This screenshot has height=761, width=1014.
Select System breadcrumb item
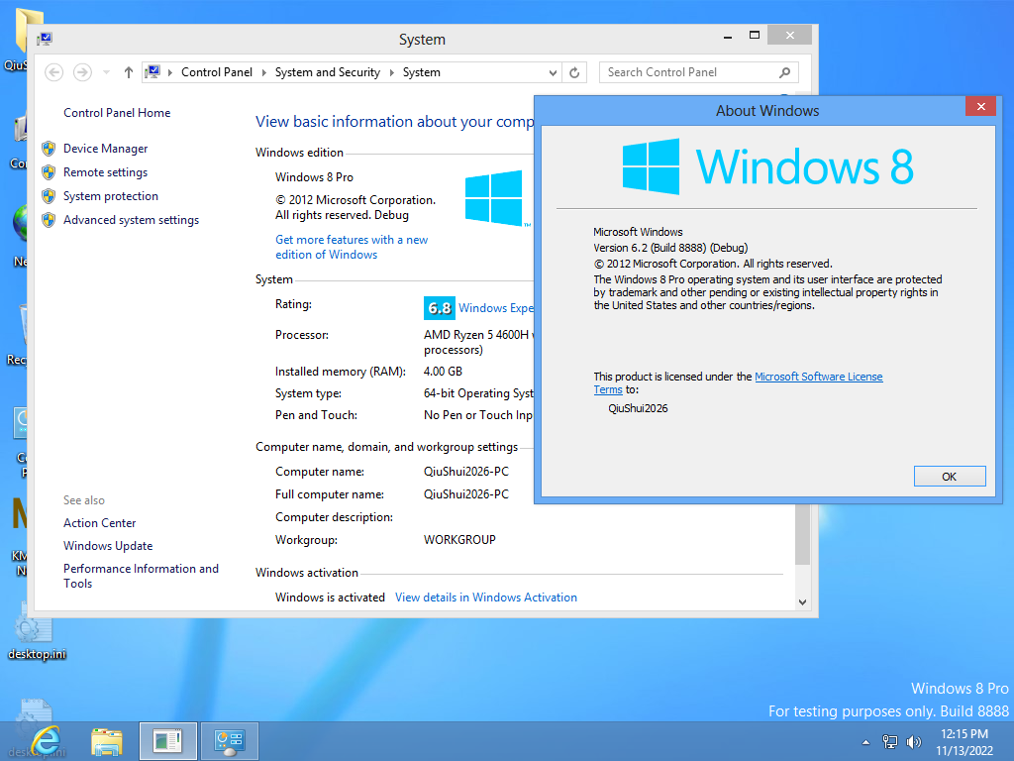click(x=422, y=72)
